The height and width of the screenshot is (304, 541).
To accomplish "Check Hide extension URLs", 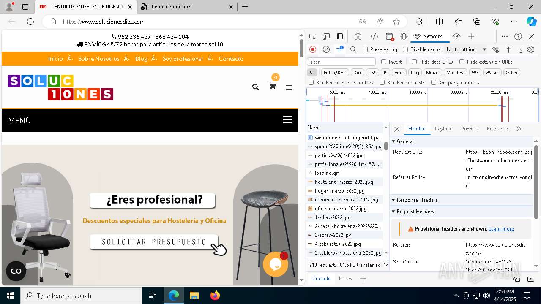I will [x=462, y=62].
